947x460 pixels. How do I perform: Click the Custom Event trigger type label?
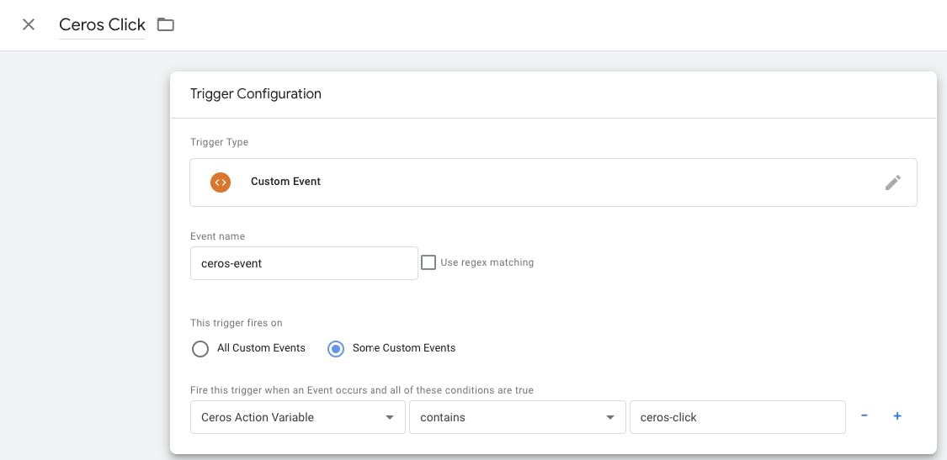[x=285, y=182]
